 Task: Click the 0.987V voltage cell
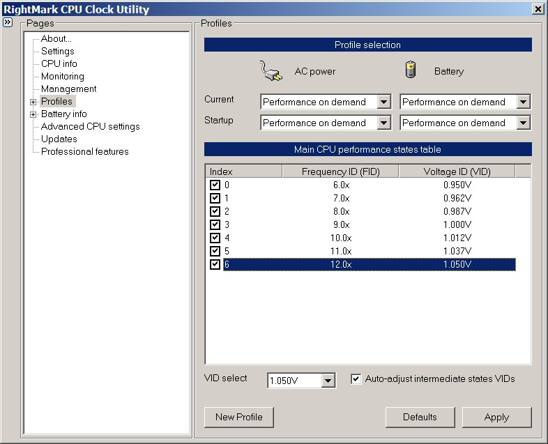457,211
